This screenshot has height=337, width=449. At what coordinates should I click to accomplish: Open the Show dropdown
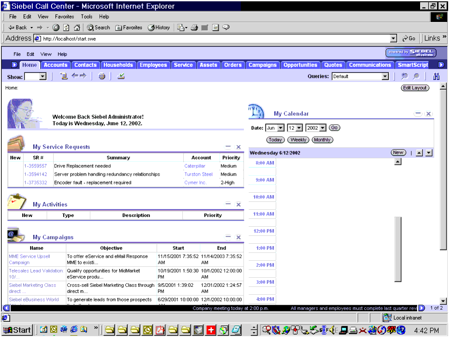43,76
